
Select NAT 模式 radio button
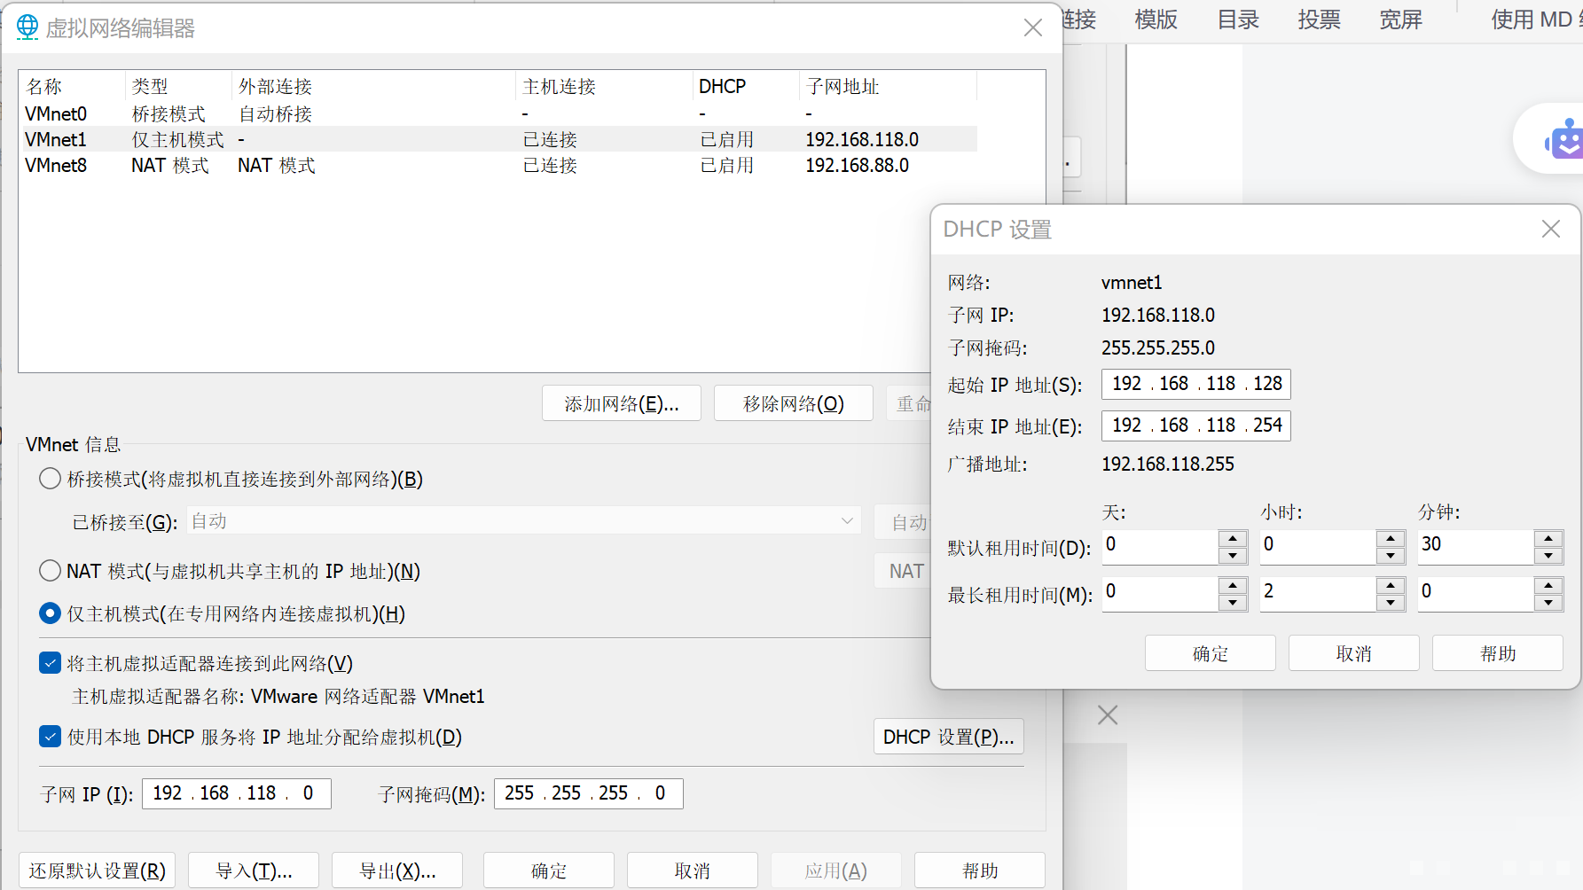click(51, 571)
